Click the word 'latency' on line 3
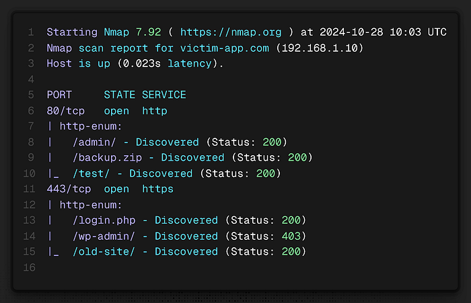This screenshot has height=303, width=471. [x=190, y=64]
